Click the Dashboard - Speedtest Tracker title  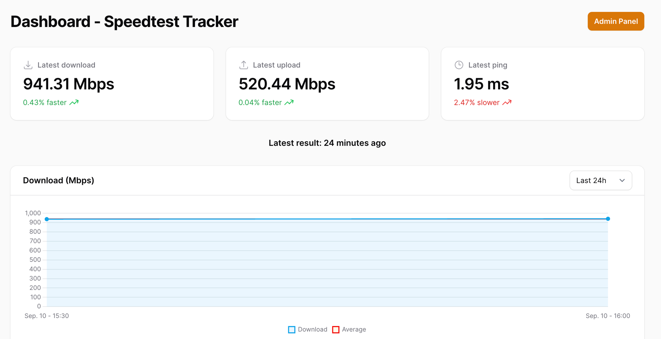[x=124, y=22]
